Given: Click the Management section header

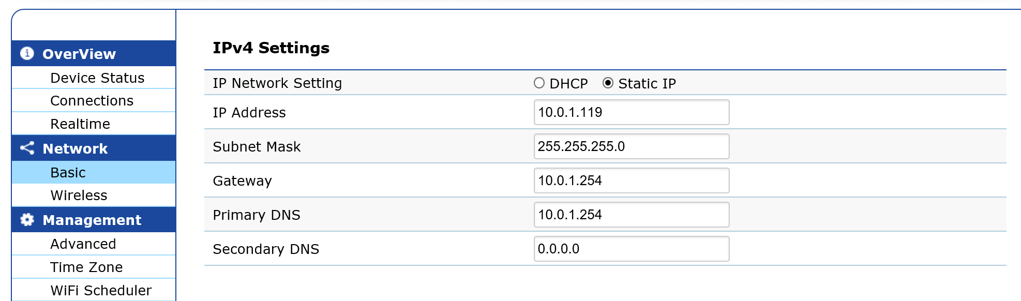Looking at the screenshot, I should click(94, 220).
